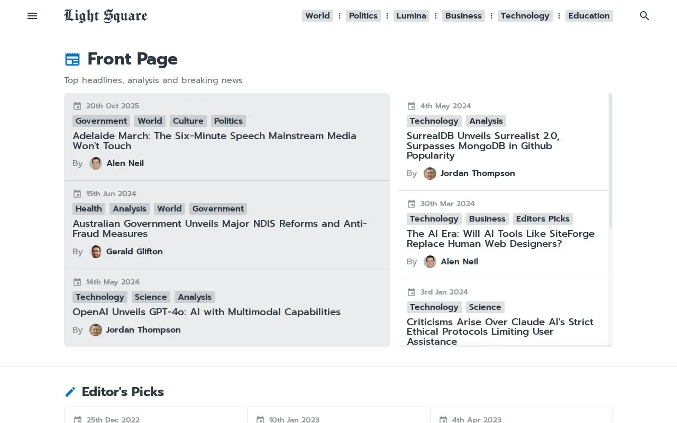The image size is (677, 423).
Task: Open Adelaide March six-minute speech article
Action: coord(214,141)
